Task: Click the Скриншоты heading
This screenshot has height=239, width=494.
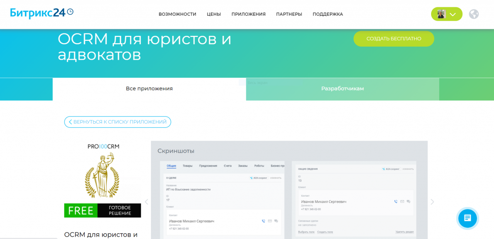Action: tap(176, 151)
